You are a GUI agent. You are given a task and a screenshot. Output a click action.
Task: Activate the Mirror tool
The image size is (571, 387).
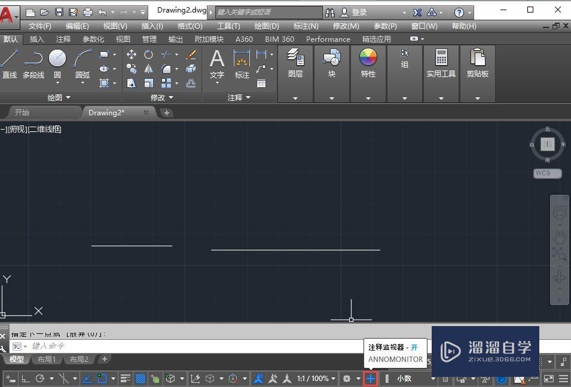148,69
